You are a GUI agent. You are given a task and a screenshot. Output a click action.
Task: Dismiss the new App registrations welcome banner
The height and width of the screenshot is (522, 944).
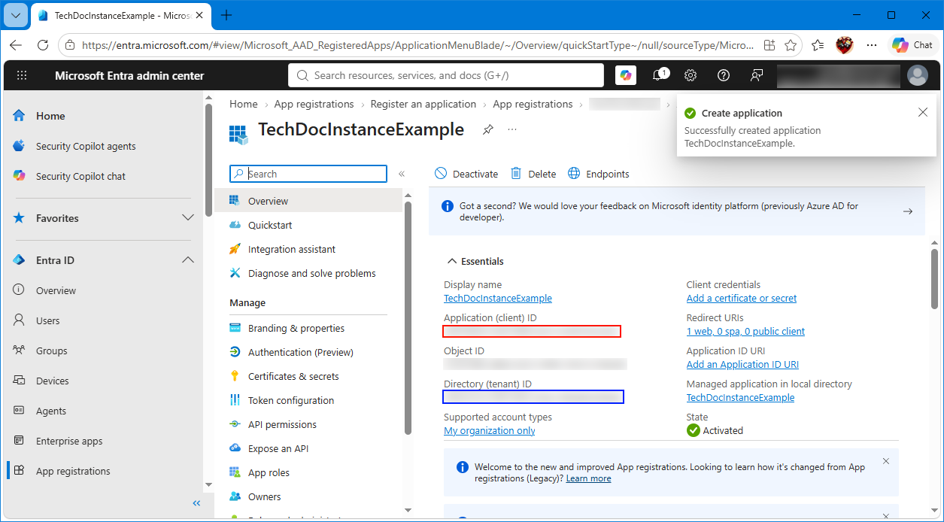(x=886, y=461)
